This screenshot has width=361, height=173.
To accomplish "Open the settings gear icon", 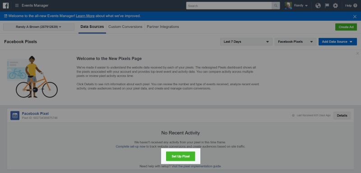I will (x=335, y=5).
